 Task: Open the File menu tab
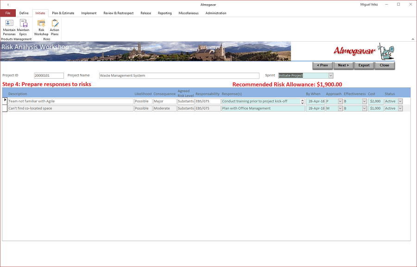(x=8, y=13)
